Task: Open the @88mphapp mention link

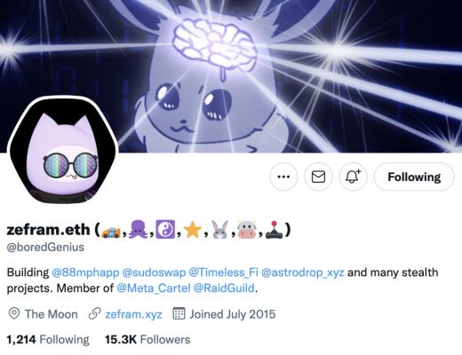Action: click(85, 272)
